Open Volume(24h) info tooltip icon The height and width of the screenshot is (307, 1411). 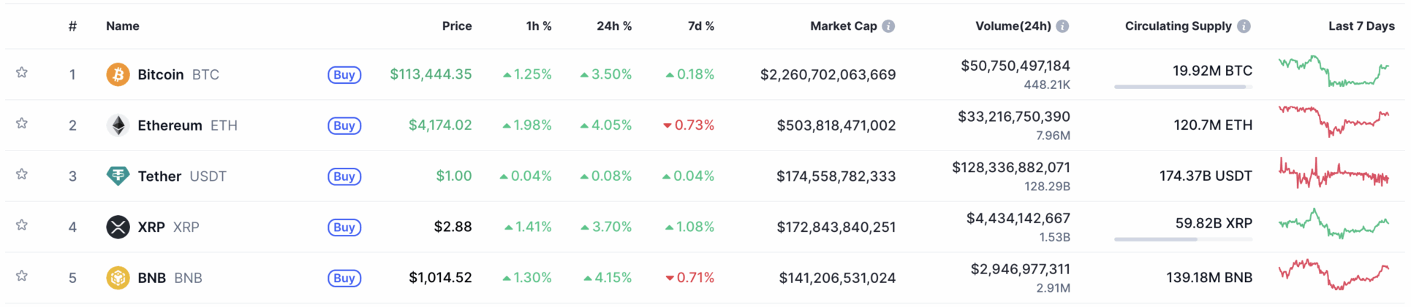point(1062,26)
